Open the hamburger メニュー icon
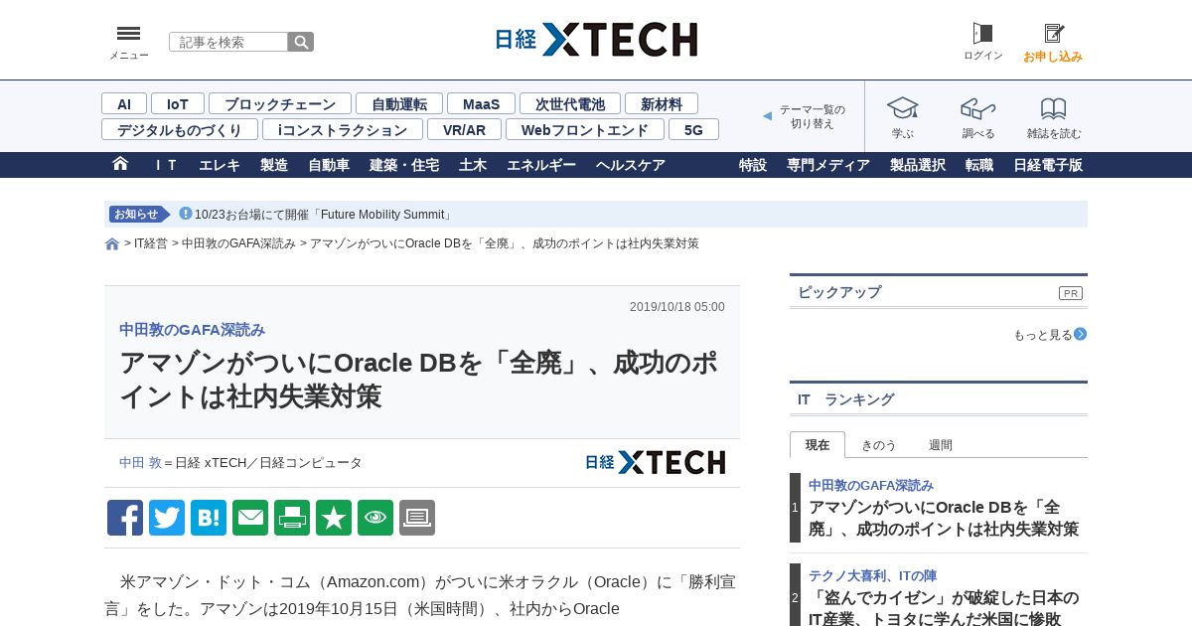This screenshot has height=626, width=1192. [128, 34]
